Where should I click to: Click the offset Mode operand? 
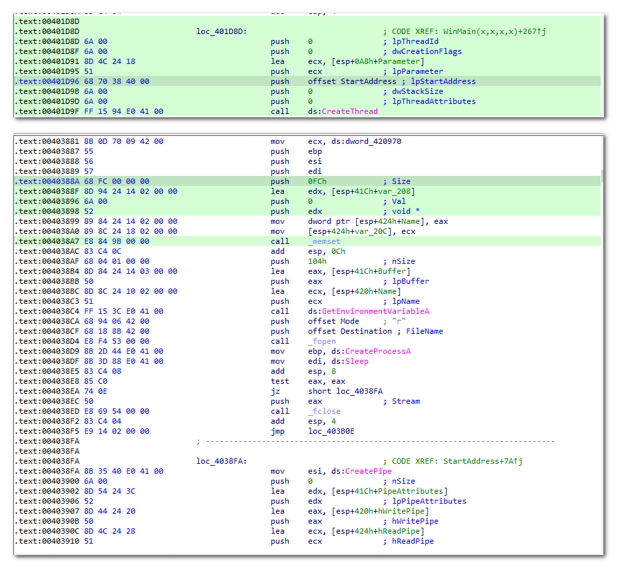click(x=333, y=321)
